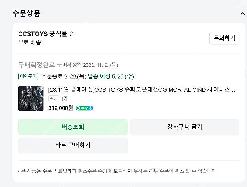Check delivery with the 배송조회 button
This screenshot has height=187, width=247.
(x=73, y=127)
